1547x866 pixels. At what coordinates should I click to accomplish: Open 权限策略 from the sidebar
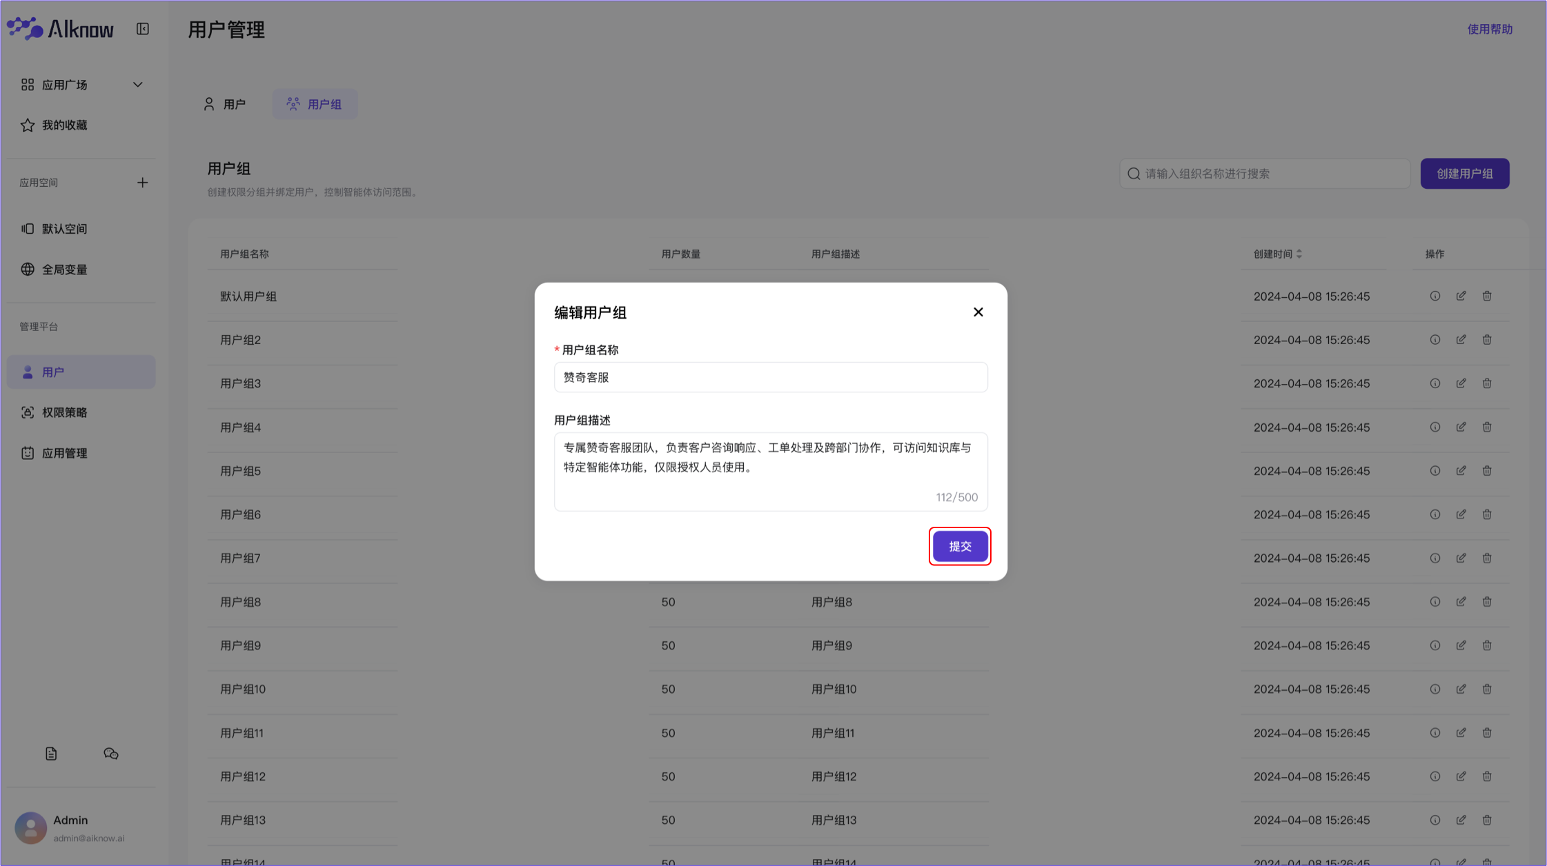click(63, 412)
